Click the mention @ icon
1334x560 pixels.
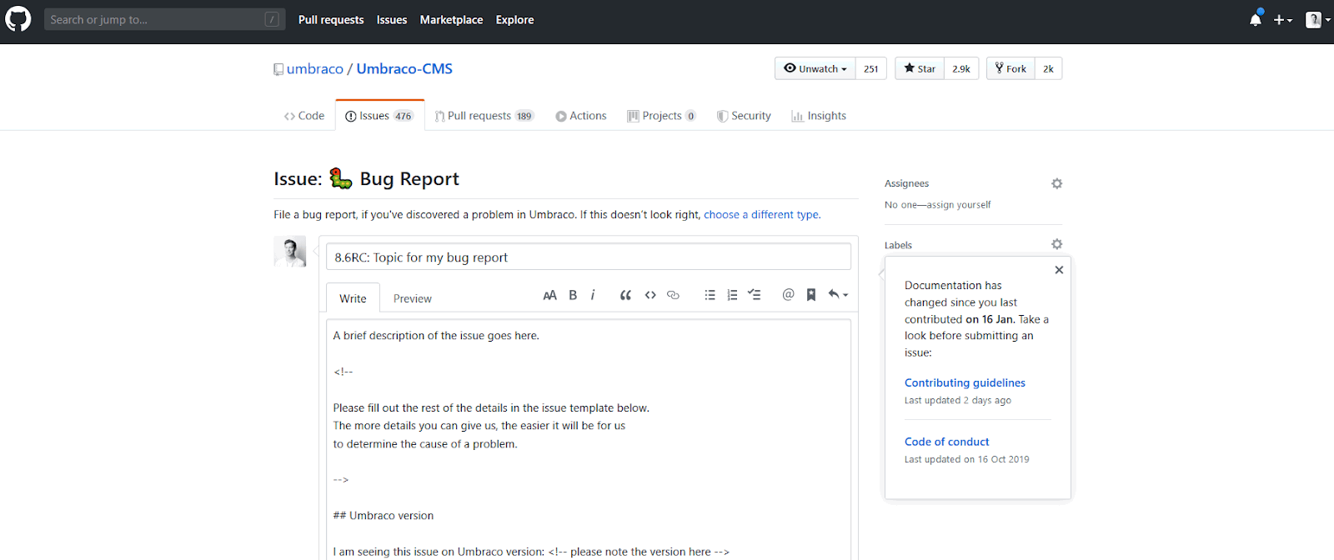pos(788,295)
